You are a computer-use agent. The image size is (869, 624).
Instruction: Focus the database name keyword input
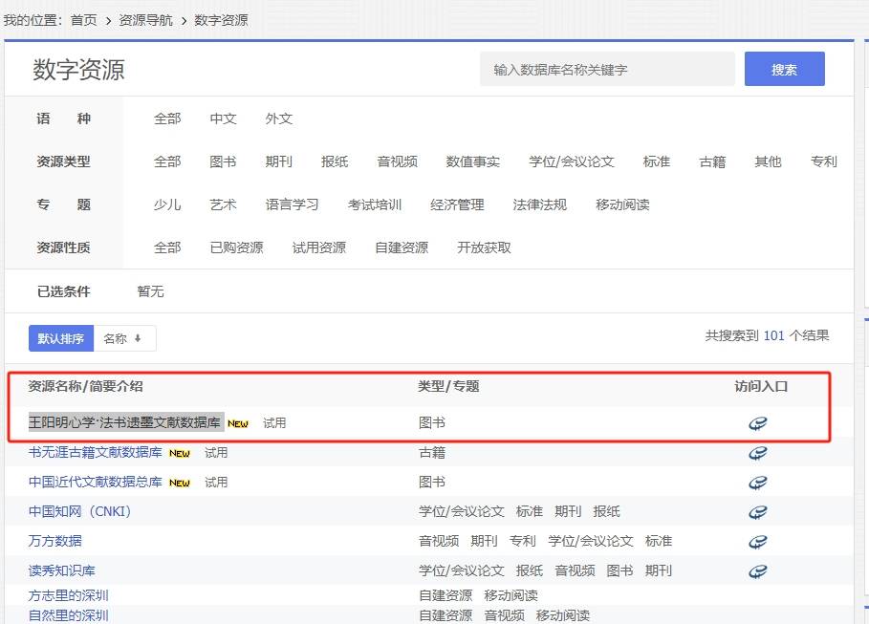(x=607, y=70)
